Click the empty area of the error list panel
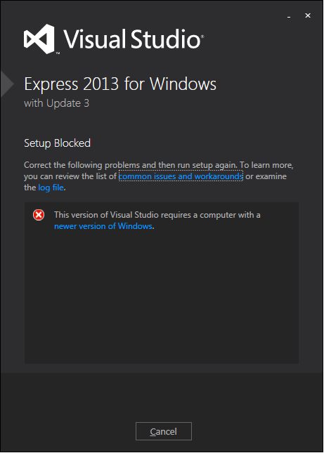 [x=162, y=298]
